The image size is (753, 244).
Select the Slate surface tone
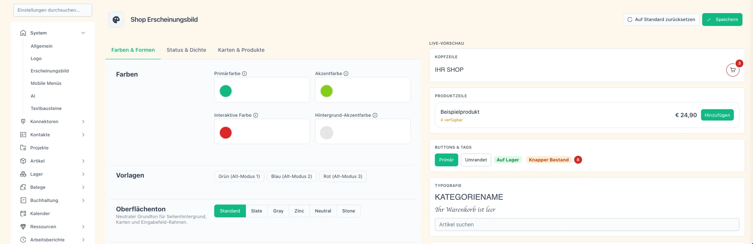(x=256, y=211)
